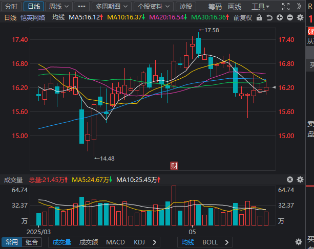Click the undo arrow icon

[x=269, y=17]
